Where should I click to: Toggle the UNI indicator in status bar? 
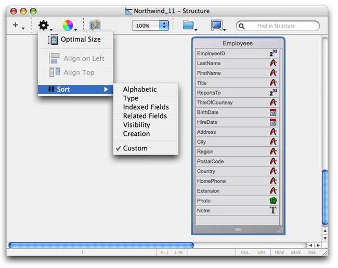[261, 252]
